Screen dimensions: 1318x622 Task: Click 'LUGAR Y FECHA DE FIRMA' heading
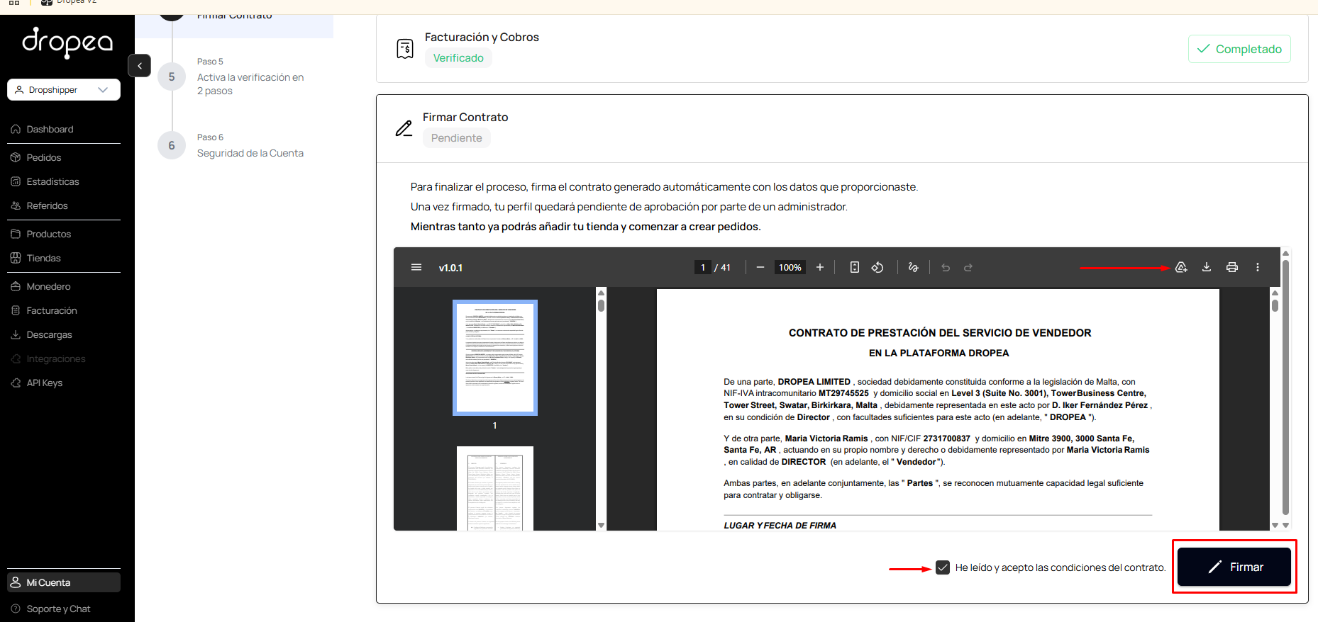coord(780,526)
